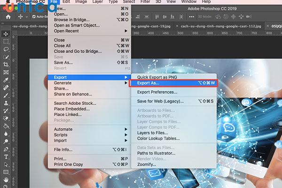Select the Move tool in the toolbar
The height and width of the screenshot is (188, 282).
pos(6,34)
